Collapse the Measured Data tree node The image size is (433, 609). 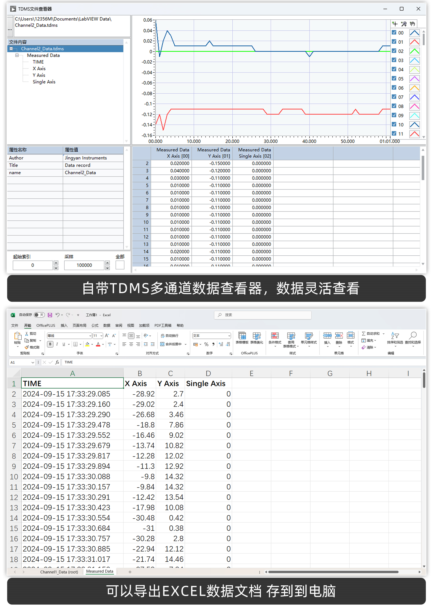17,55
